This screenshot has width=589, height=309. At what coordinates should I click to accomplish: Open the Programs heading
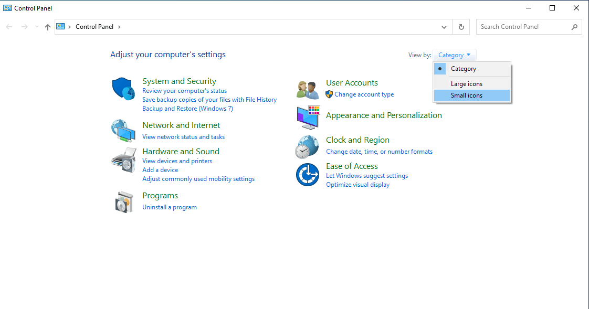pos(160,196)
